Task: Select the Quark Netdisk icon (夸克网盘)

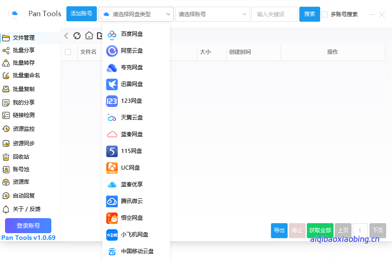Action: pyautogui.click(x=112, y=68)
